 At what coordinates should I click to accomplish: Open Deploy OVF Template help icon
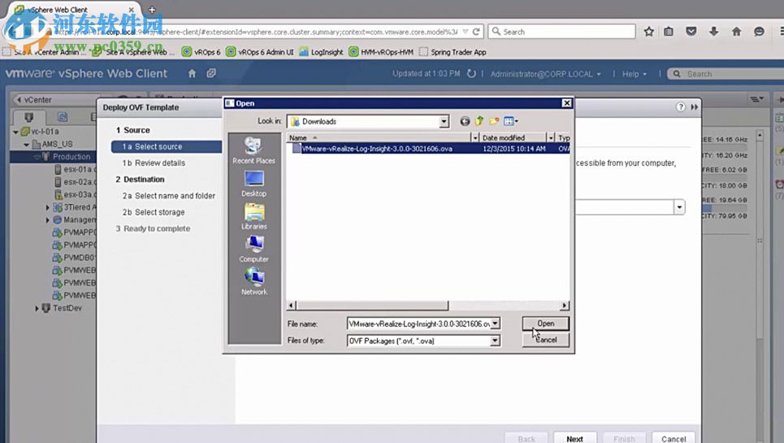[x=681, y=107]
